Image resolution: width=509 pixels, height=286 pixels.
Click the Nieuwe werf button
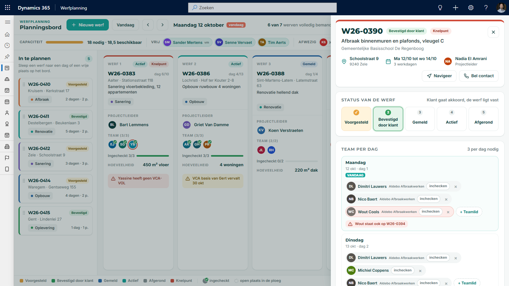87,25
